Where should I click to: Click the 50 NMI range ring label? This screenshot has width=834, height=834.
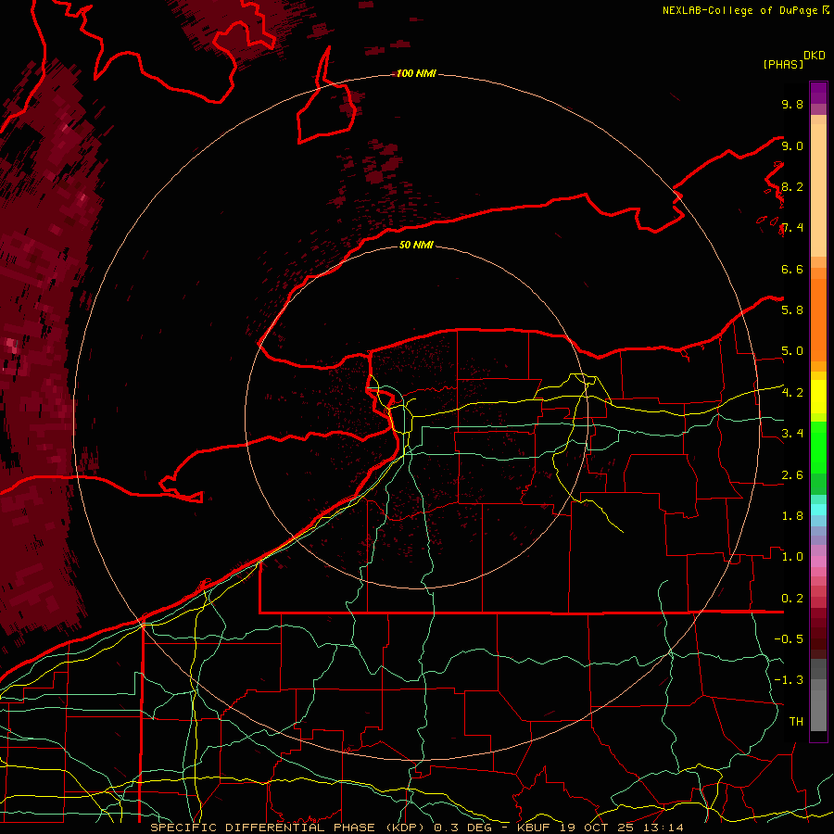click(x=416, y=246)
